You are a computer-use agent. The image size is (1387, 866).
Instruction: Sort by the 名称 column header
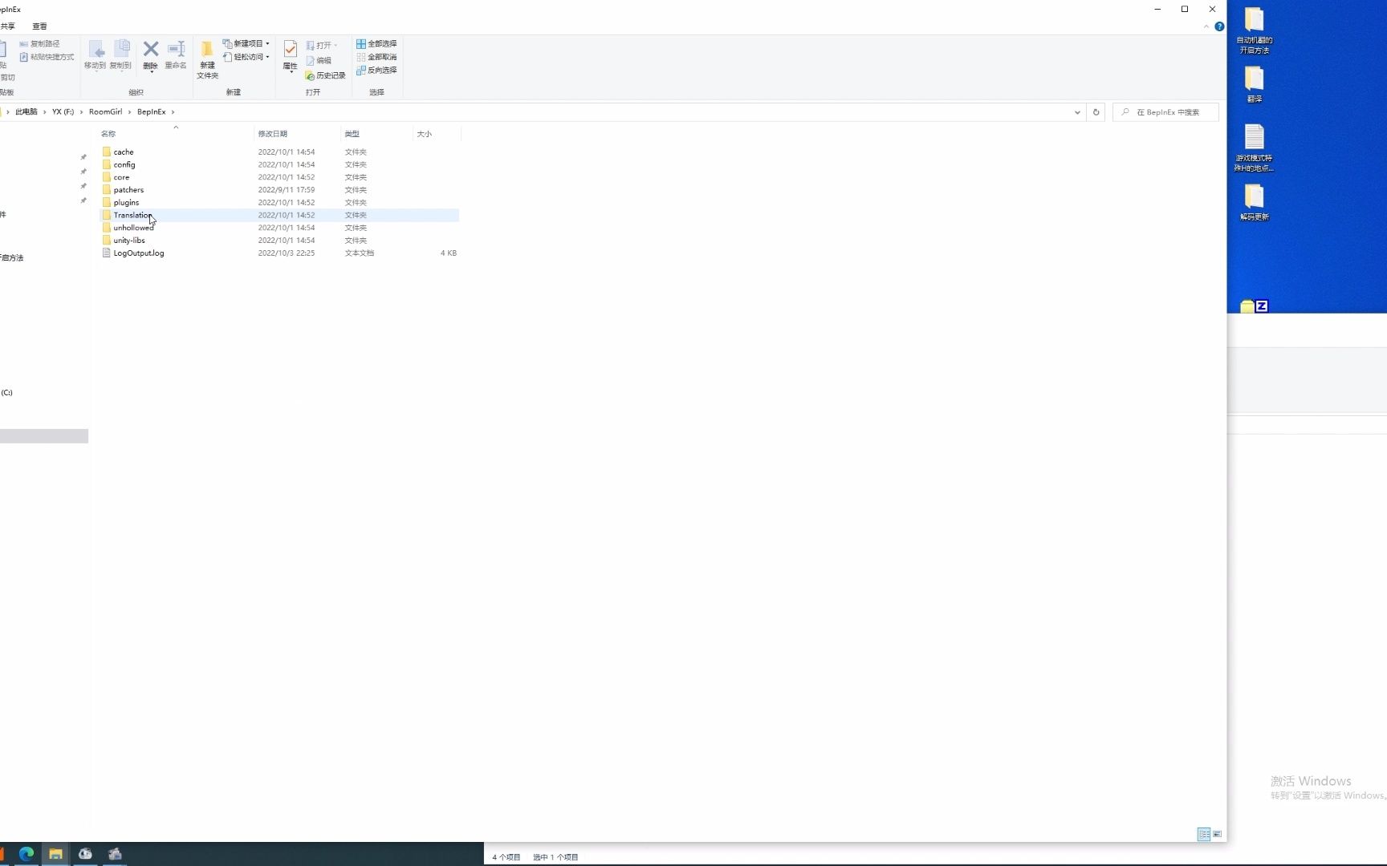[176, 134]
